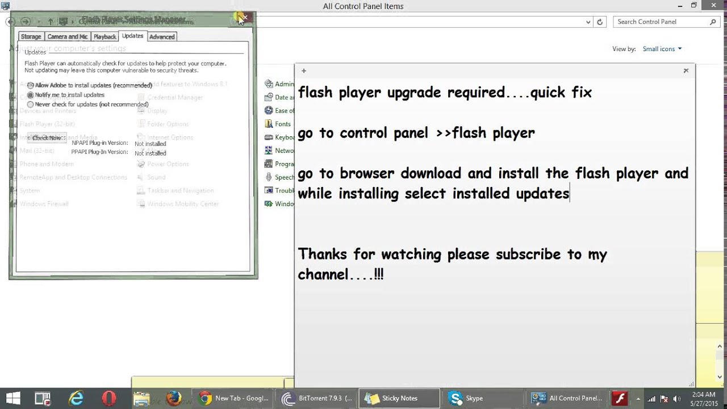Open File Explorer from the taskbar
Screen dimensions: 727x409
pyautogui.click(x=141, y=398)
